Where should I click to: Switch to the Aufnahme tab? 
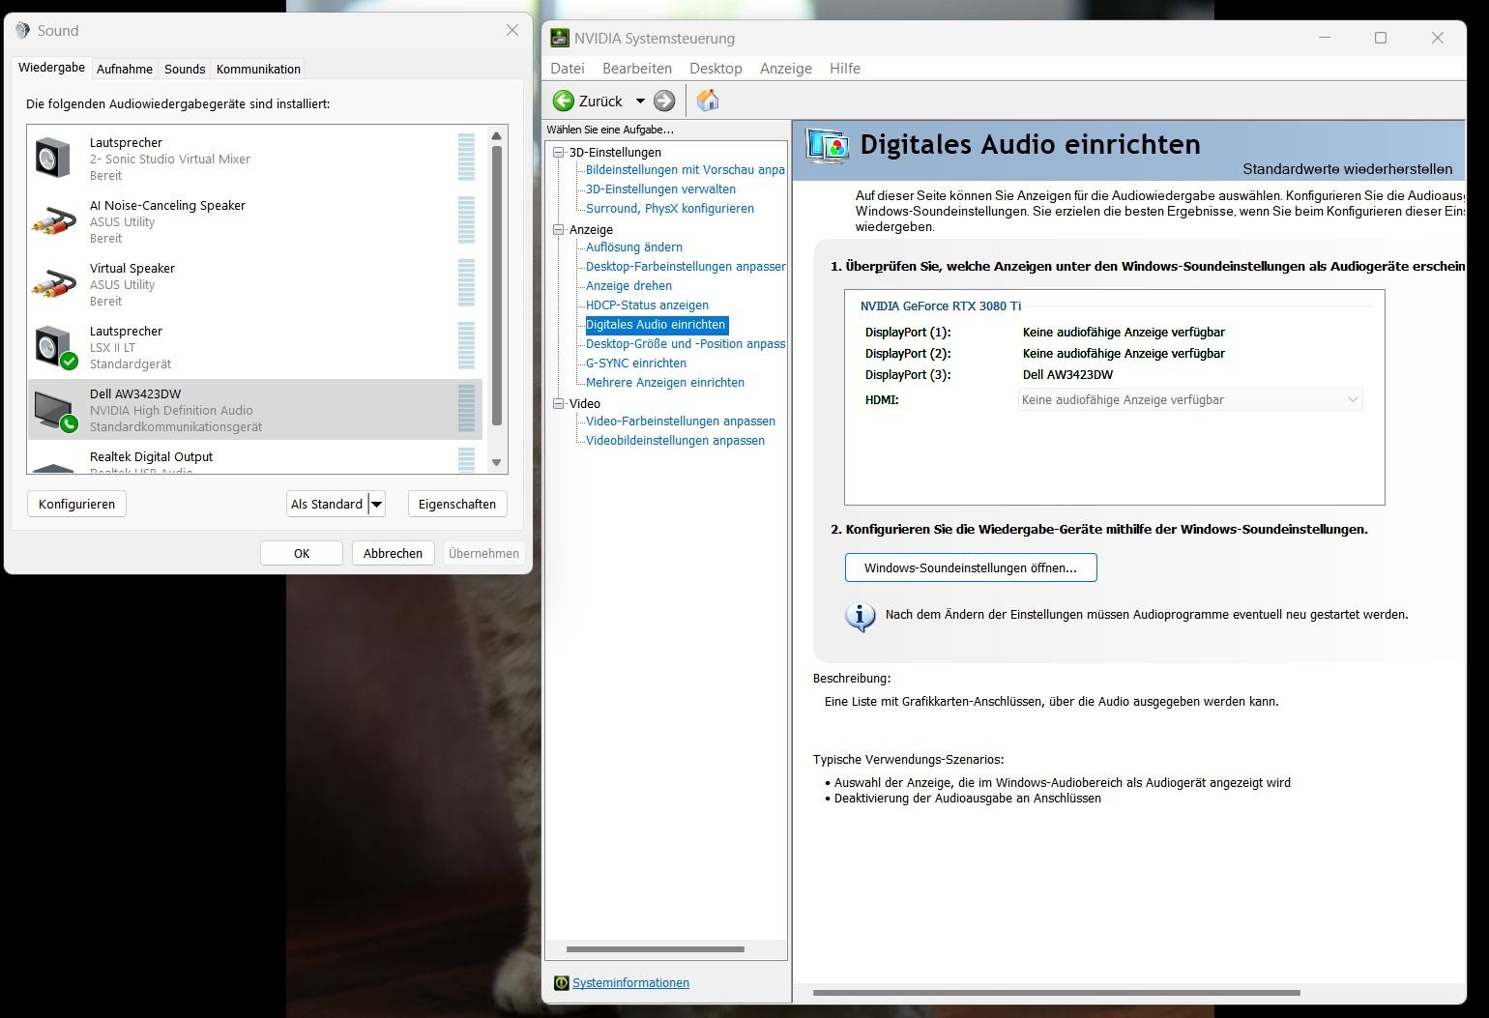tap(125, 69)
